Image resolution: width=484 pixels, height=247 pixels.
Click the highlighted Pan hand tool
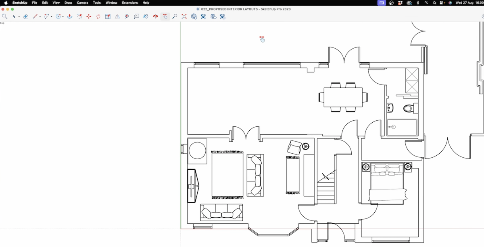point(165,16)
